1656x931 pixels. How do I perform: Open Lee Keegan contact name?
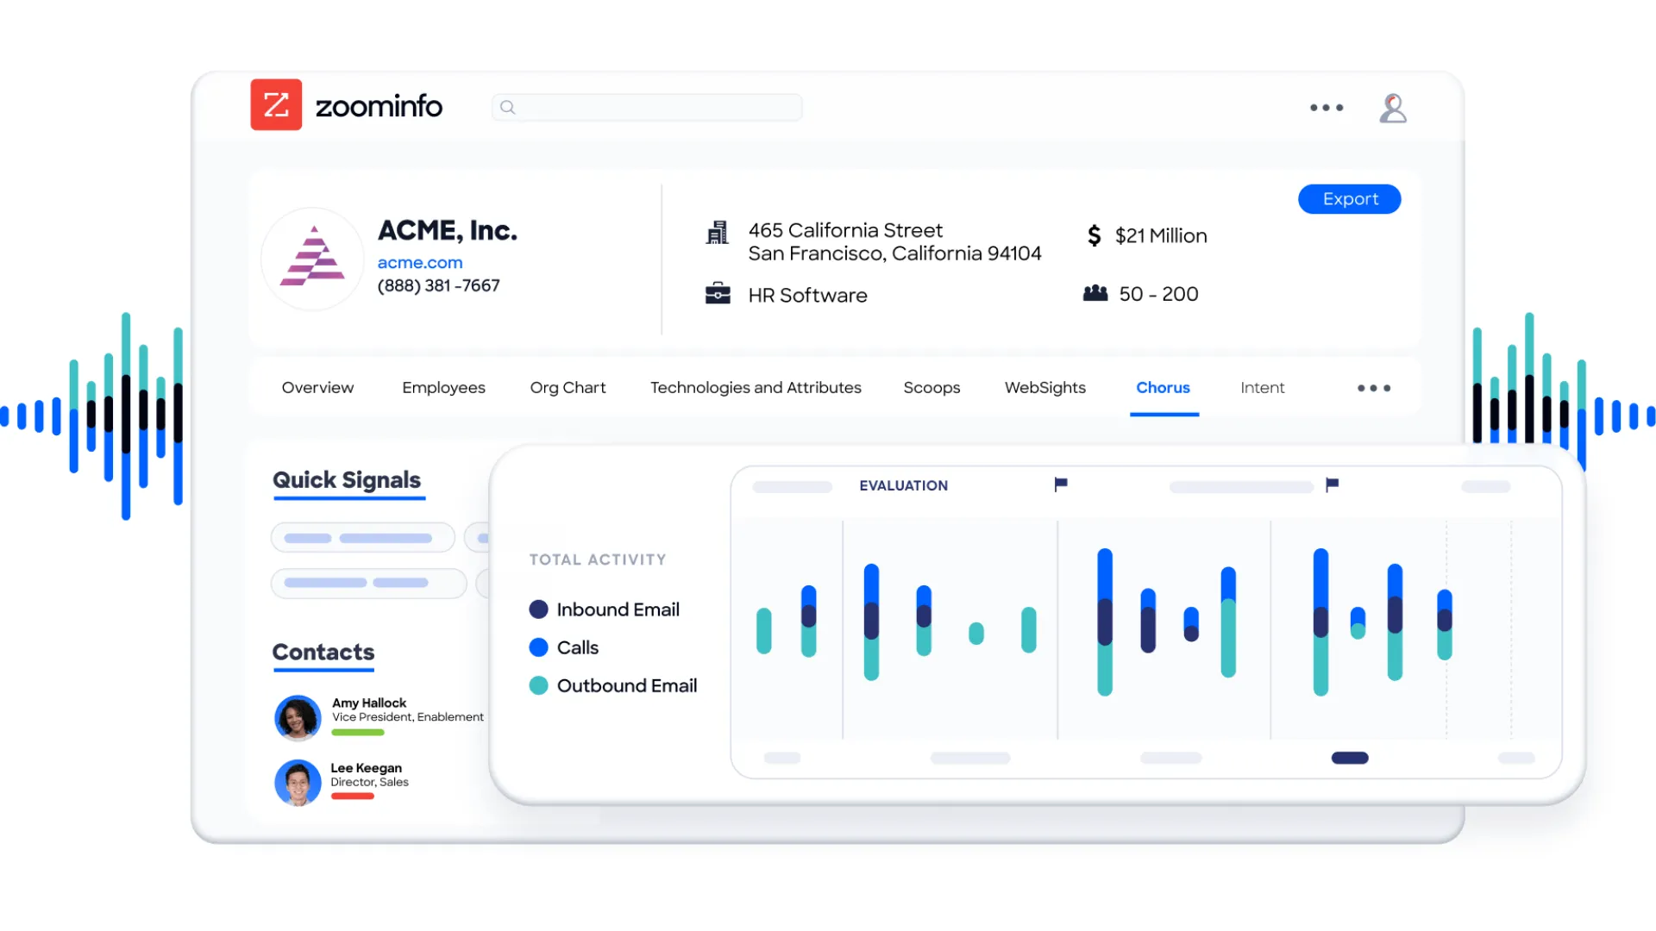(x=366, y=767)
